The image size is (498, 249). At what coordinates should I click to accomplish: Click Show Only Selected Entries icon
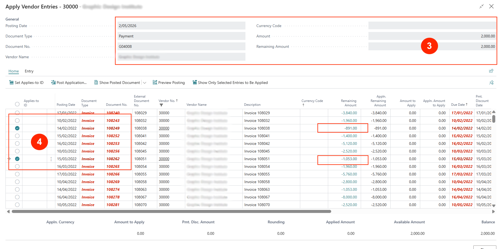pyautogui.click(x=195, y=83)
